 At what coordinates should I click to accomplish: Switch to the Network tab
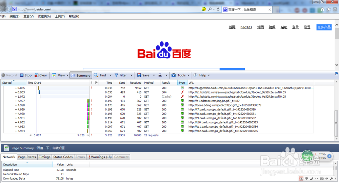click(x=9, y=157)
